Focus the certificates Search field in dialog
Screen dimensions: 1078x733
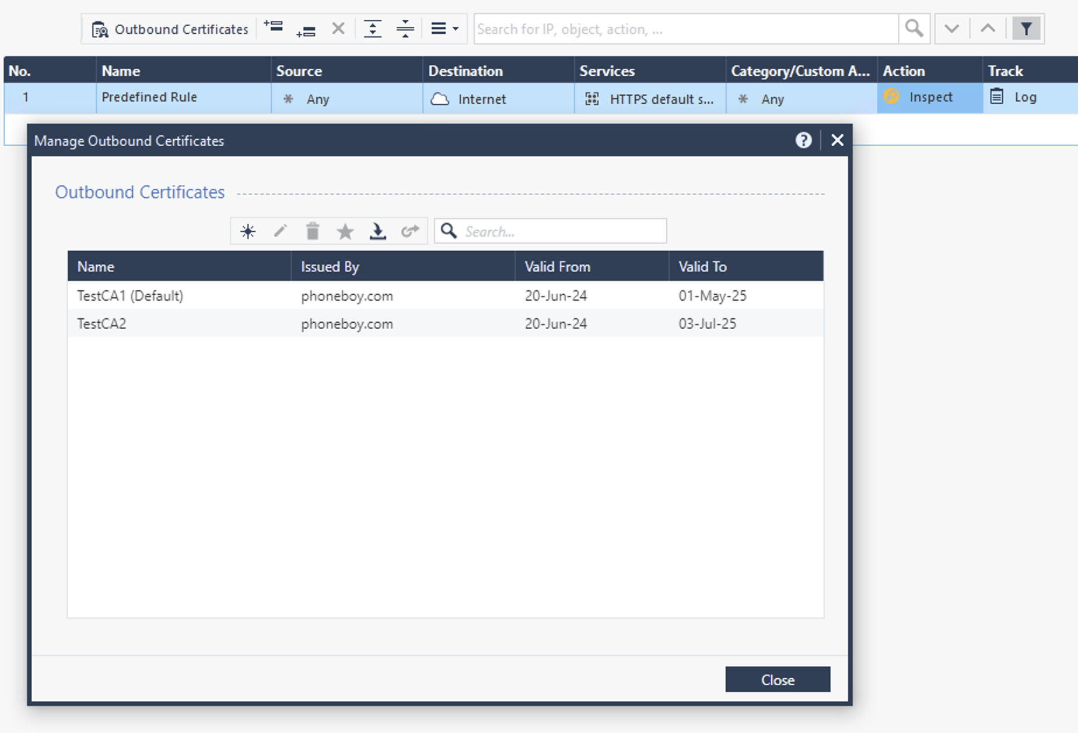click(551, 231)
